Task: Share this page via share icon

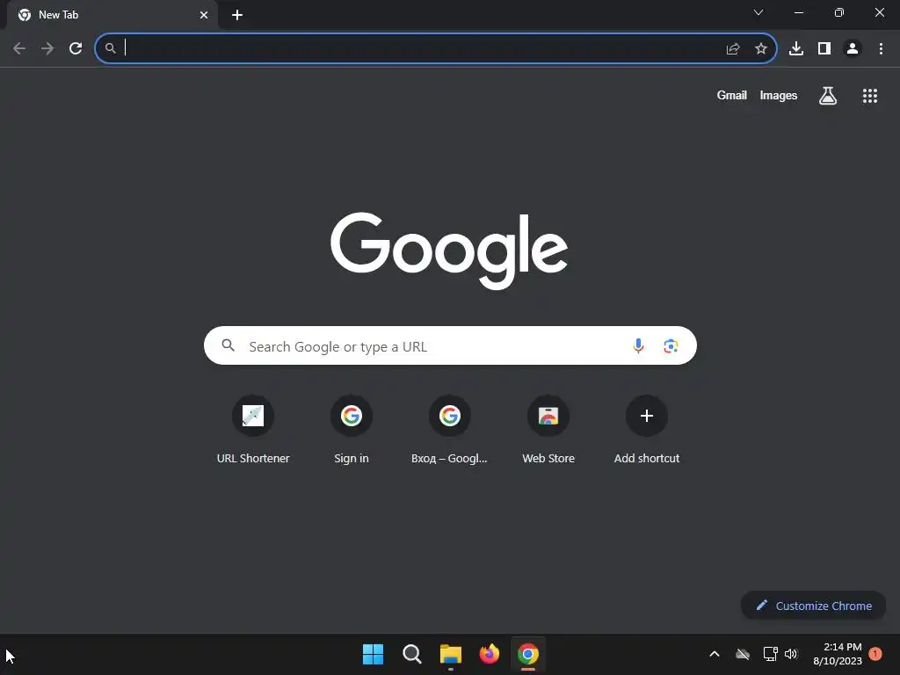Action: click(x=732, y=49)
